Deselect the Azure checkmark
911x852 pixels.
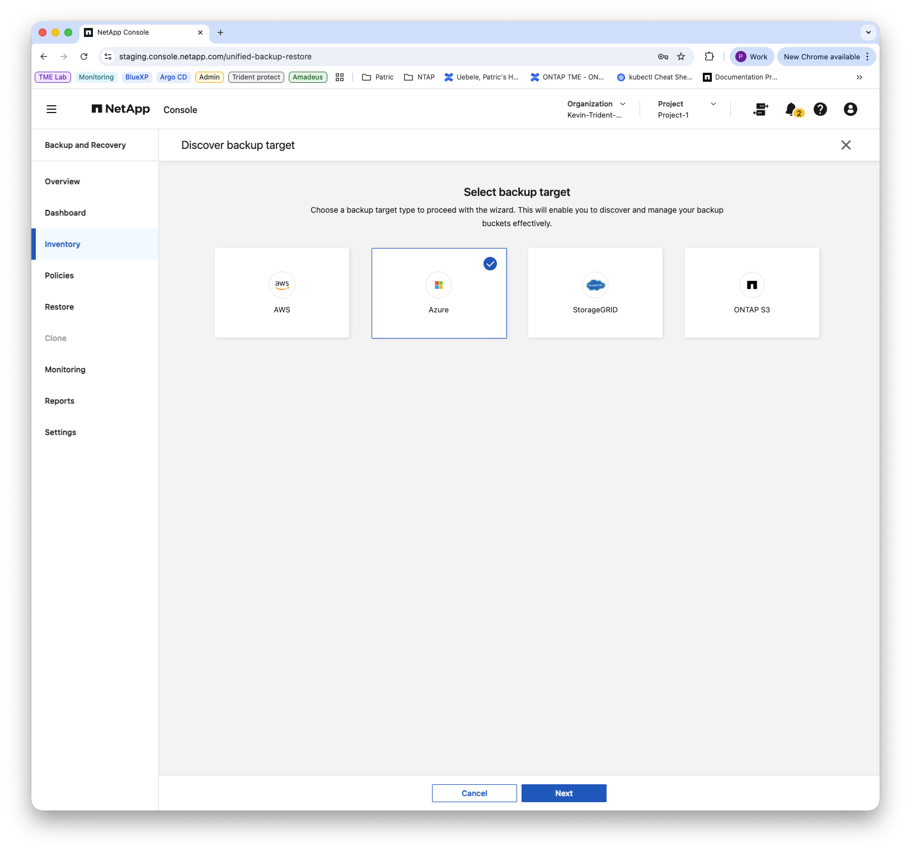[x=490, y=264]
